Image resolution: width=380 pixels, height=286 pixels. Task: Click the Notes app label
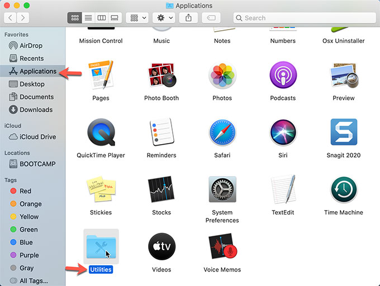[222, 41]
